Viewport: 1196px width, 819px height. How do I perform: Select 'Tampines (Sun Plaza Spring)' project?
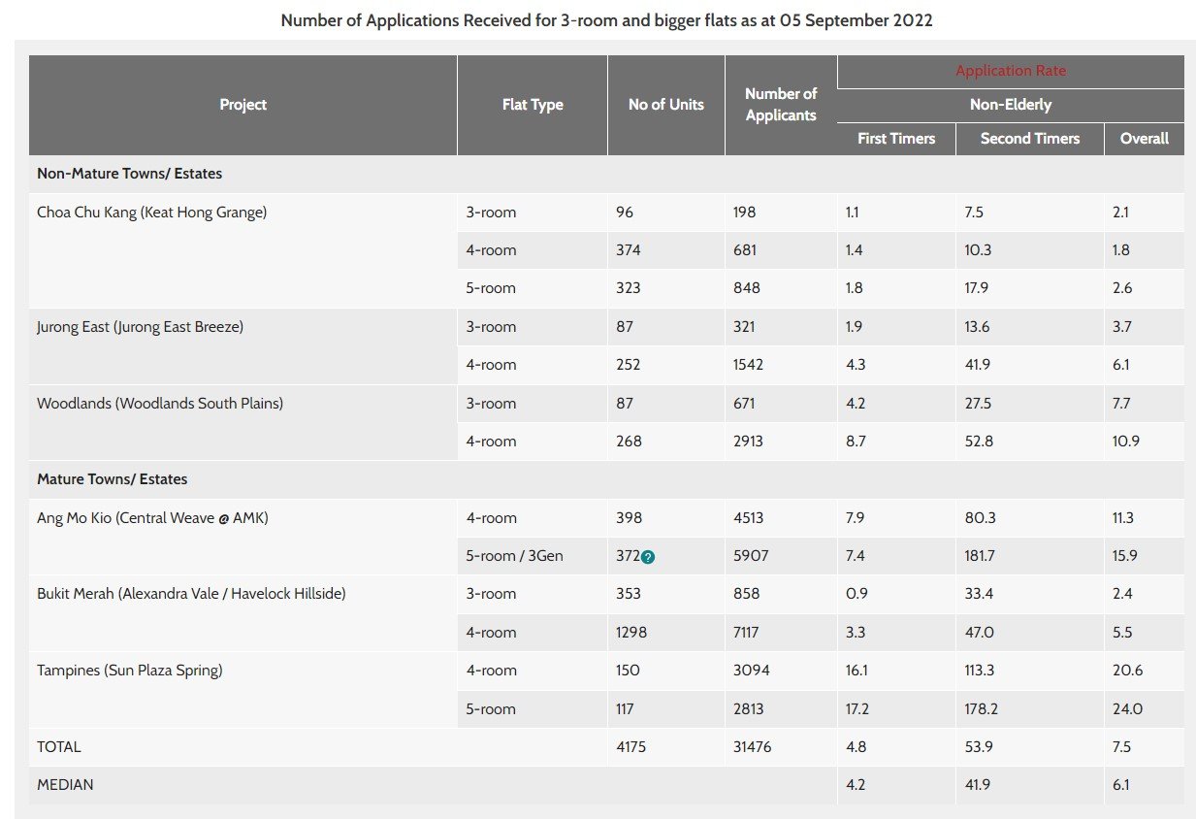click(129, 671)
